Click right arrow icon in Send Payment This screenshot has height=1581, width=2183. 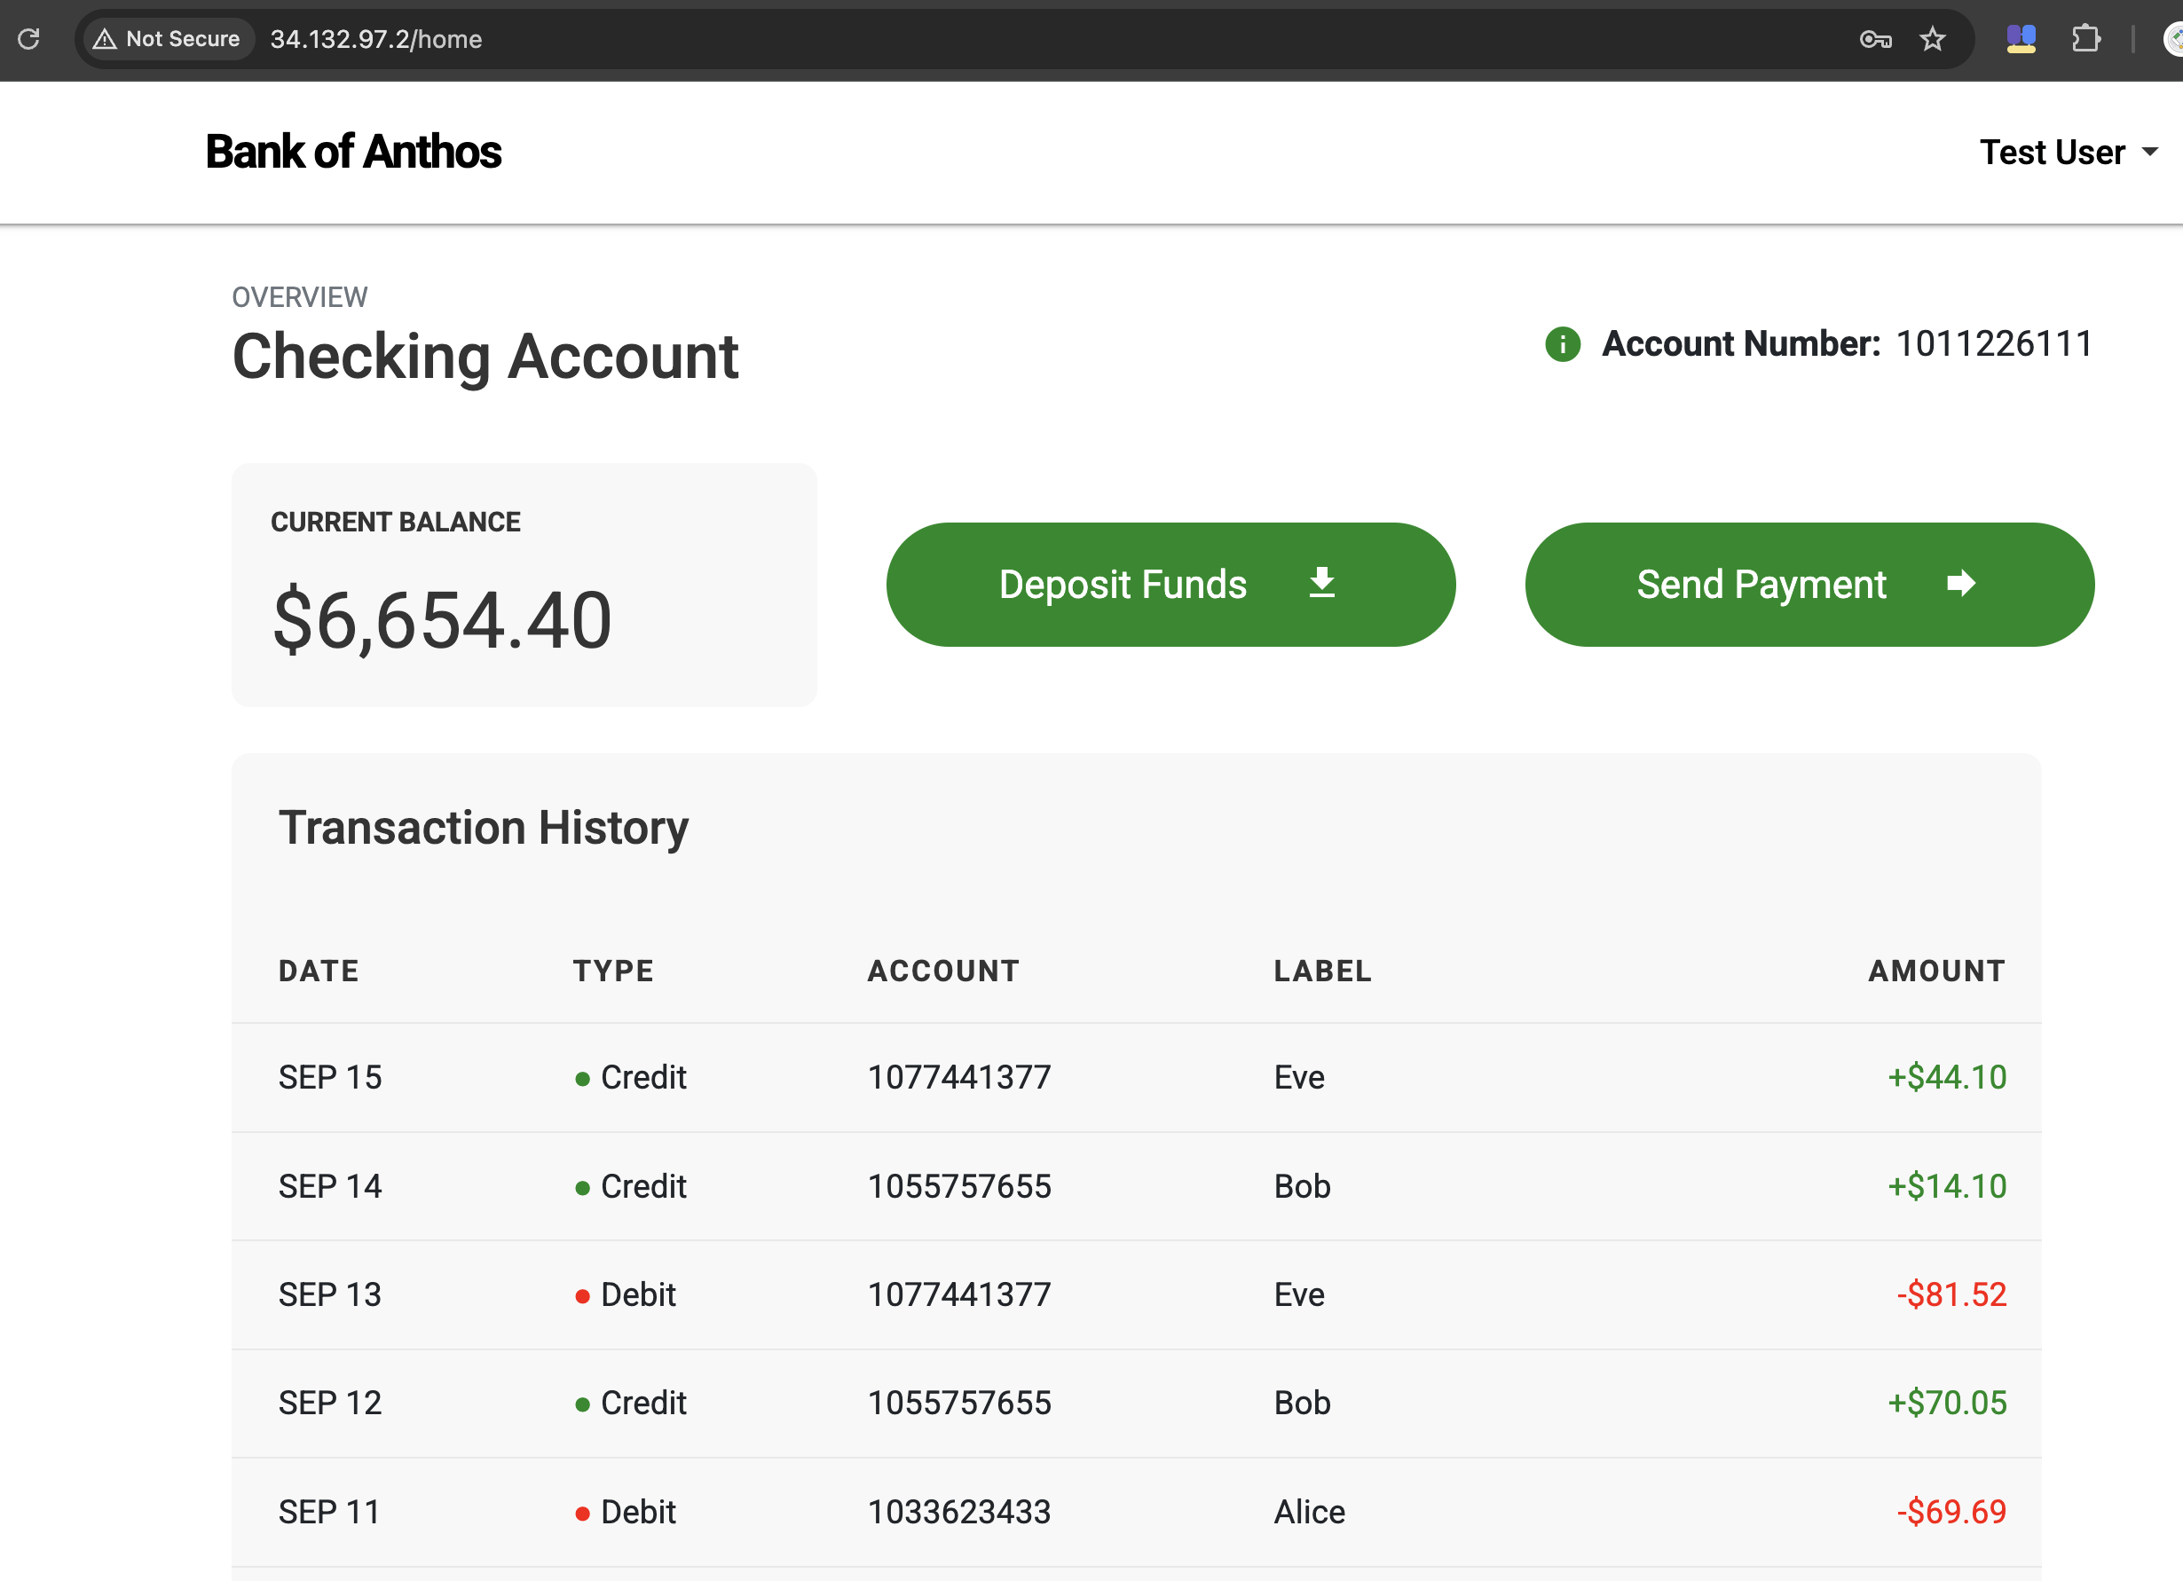[x=1960, y=583]
